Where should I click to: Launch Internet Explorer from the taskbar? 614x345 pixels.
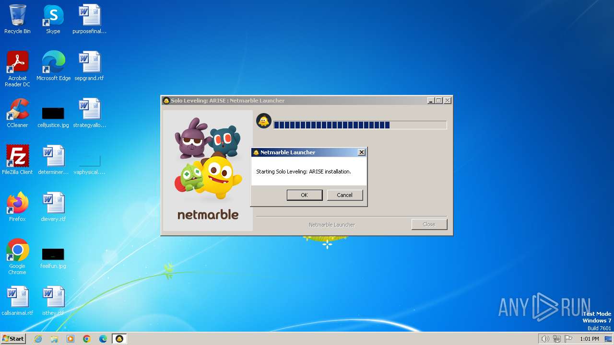[38, 339]
